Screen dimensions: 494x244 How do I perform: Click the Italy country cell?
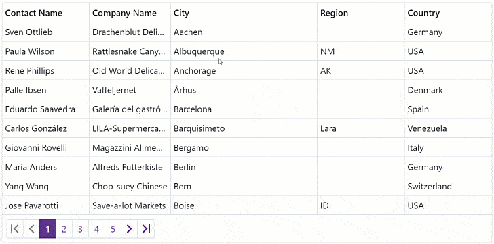[448, 148]
